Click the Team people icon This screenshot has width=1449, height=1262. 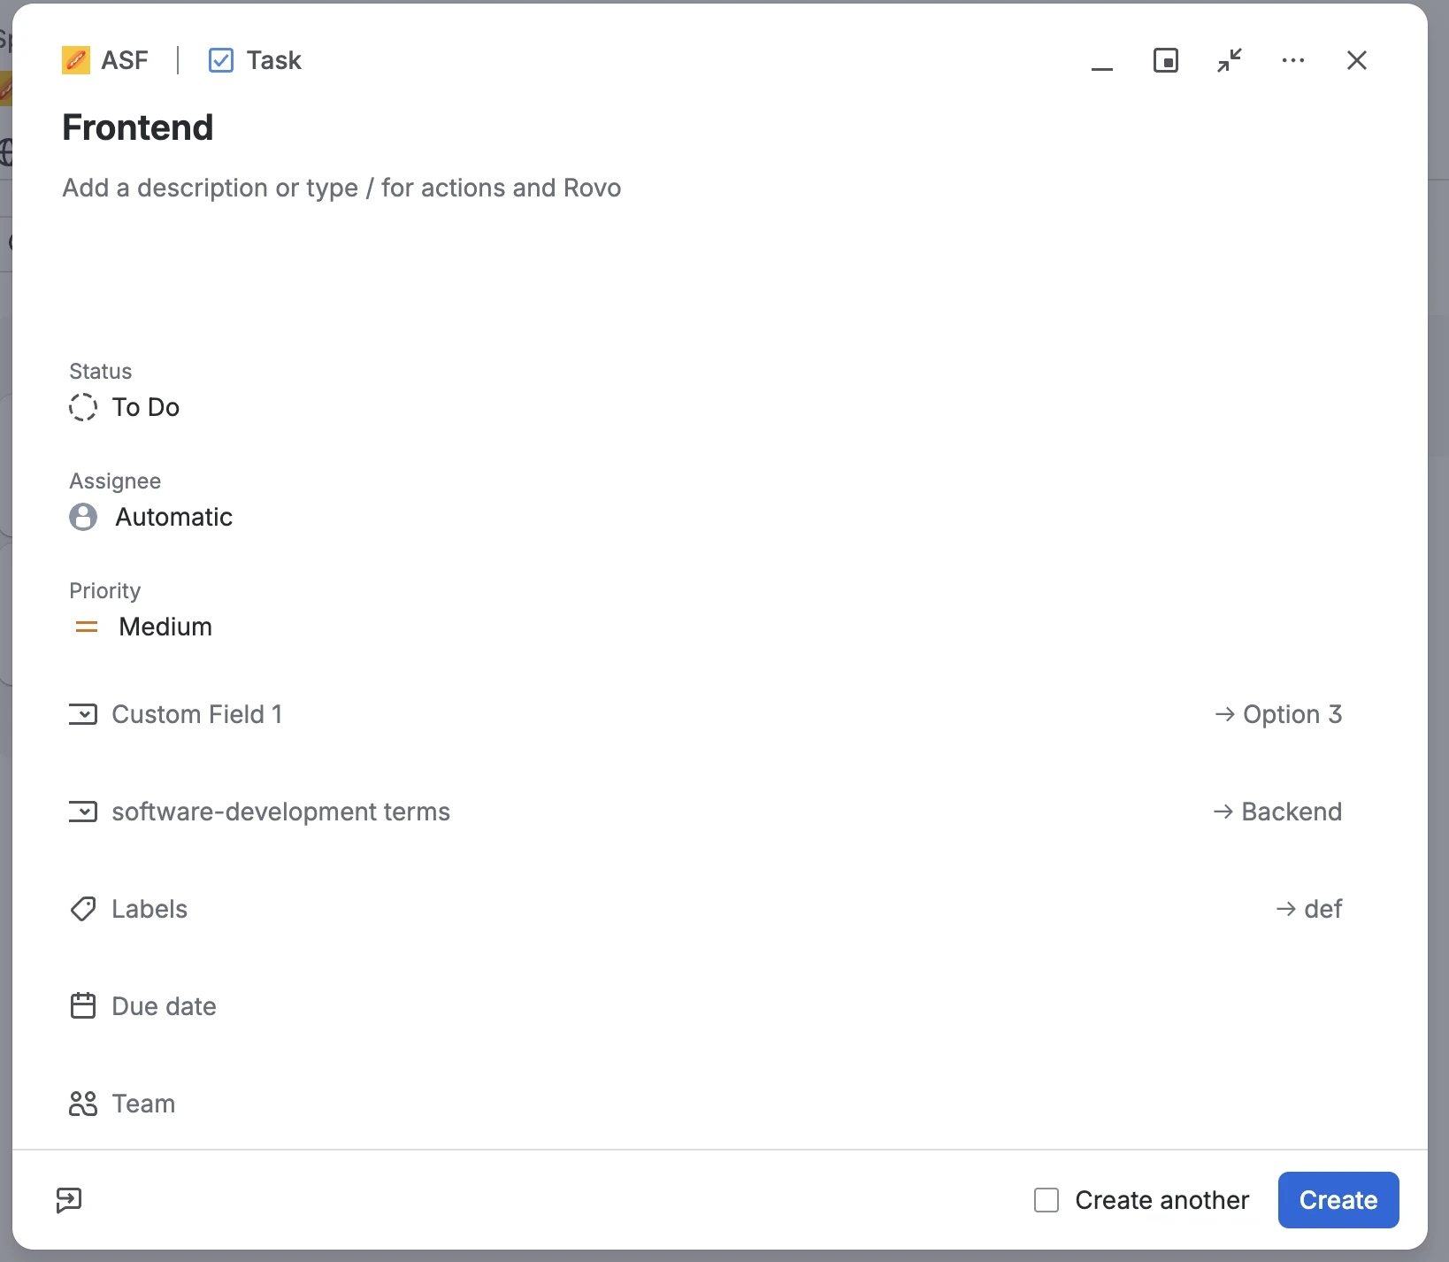[83, 1104]
